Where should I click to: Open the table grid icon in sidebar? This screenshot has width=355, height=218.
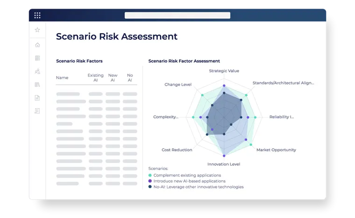click(x=37, y=58)
